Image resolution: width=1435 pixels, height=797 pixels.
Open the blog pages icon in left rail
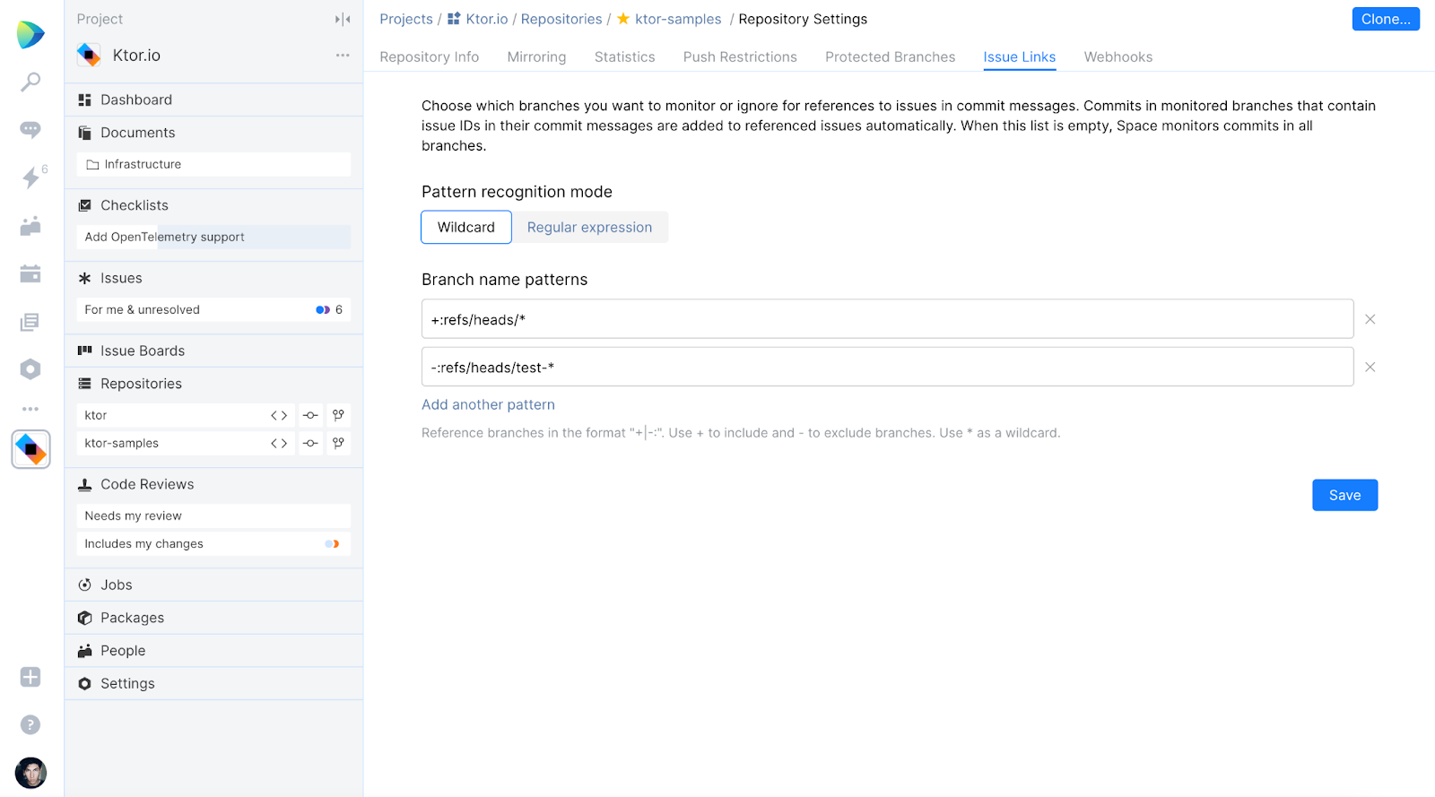30,322
